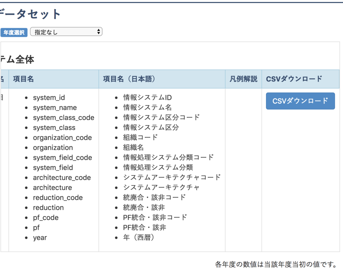Click the データセット page heading

pos(30,14)
